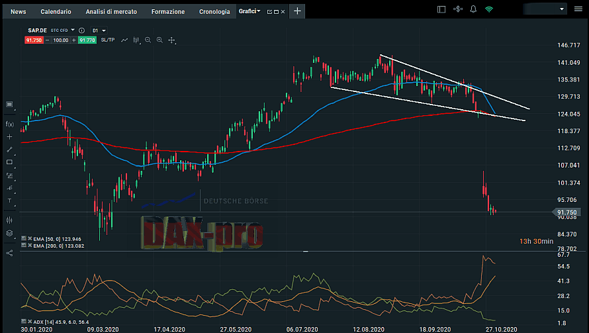Image resolution: width=589 pixels, height=333 pixels.
Task: Show SAP.DE instrument information
Action: coord(81,30)
